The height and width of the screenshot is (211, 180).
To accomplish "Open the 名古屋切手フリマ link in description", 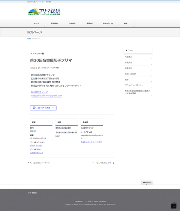I will [x=39, y=92].
